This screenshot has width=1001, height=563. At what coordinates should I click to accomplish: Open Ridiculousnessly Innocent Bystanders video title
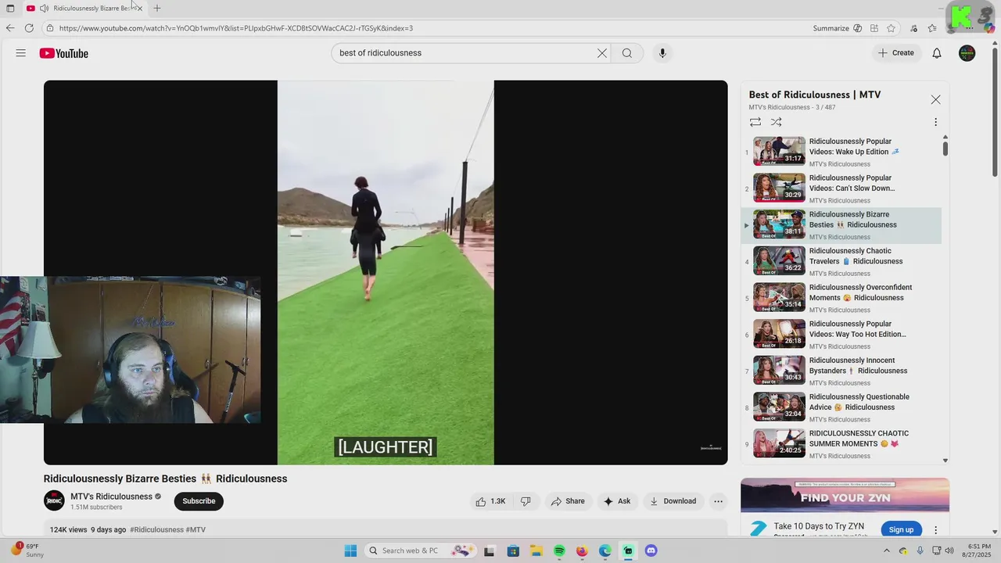(x=858, y=365)
